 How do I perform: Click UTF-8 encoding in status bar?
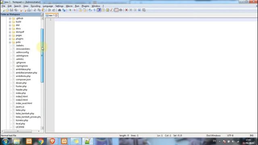point(230,136)
